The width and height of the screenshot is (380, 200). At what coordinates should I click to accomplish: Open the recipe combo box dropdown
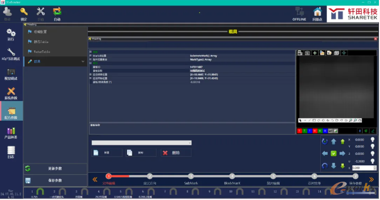(x=142, y=143)
